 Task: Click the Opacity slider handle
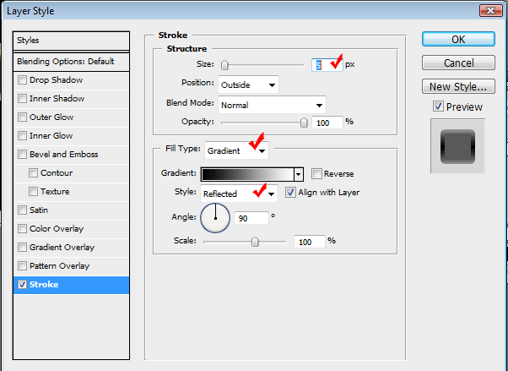(x=304, y=123)
